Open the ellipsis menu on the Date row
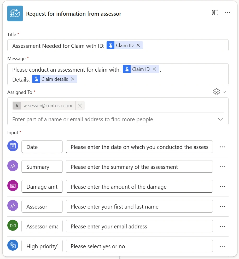 click(x=222, y=147)
